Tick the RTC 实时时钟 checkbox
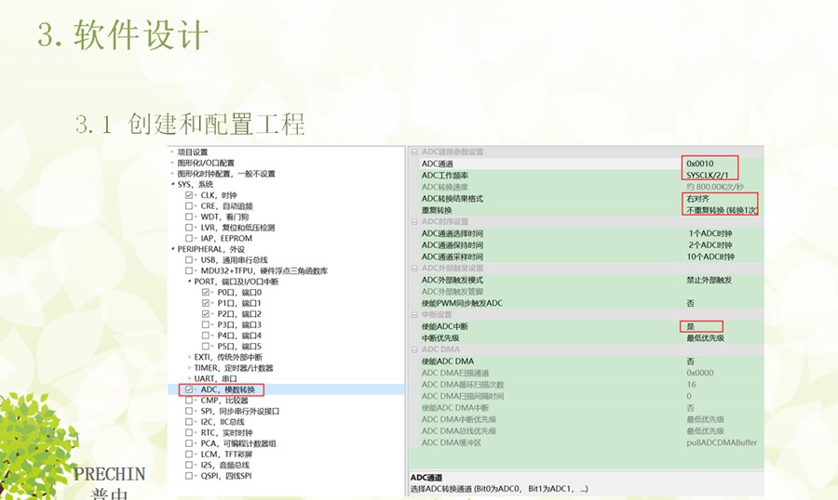The width and height of the screenshot is (838, 500). 189,433
